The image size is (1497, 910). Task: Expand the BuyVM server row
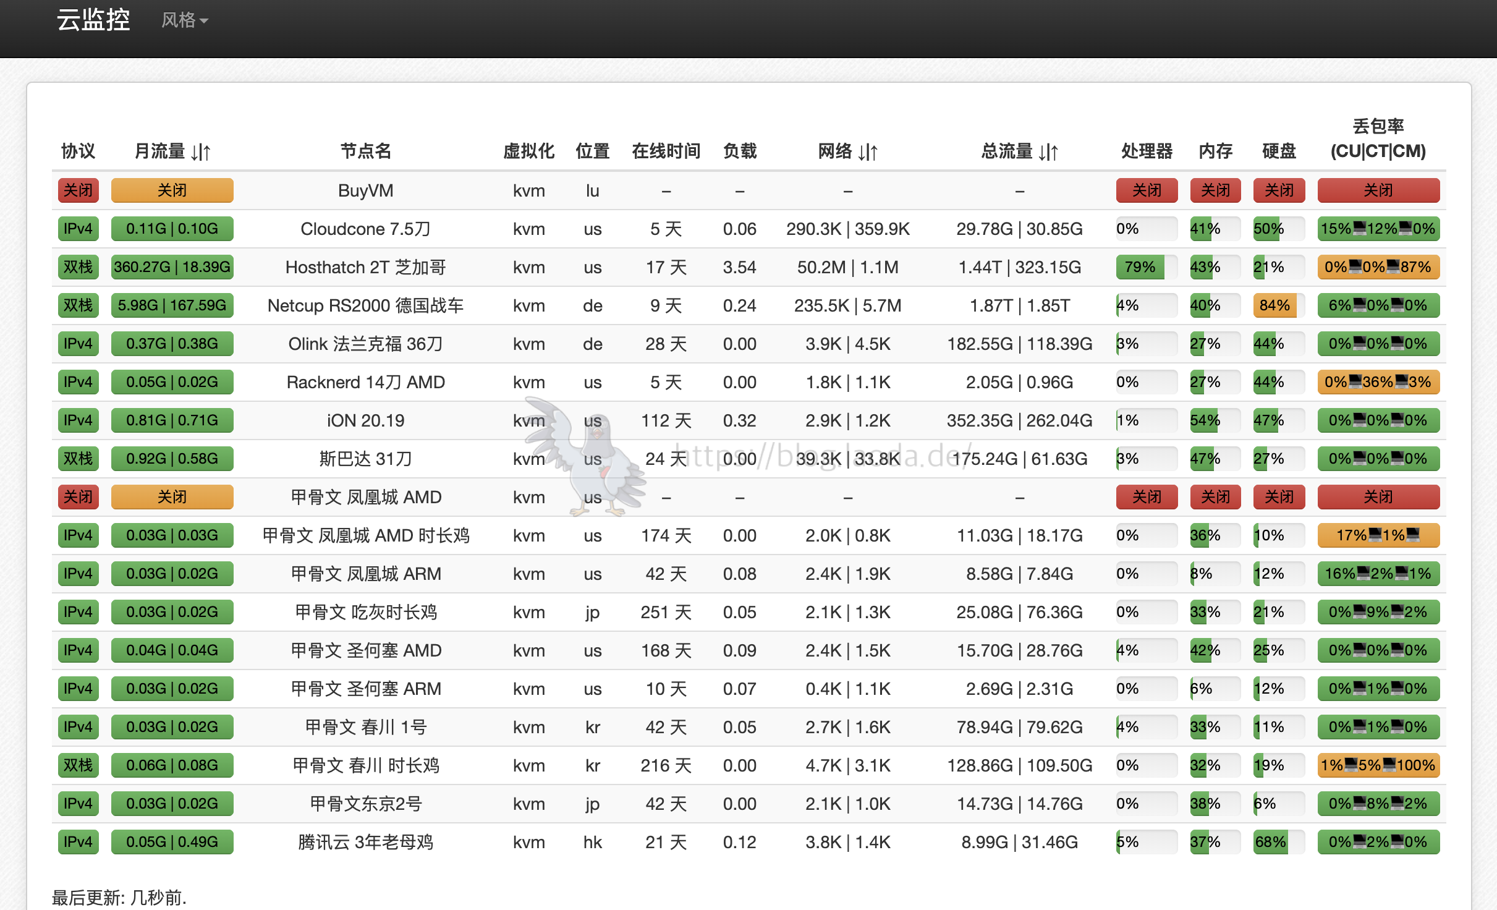click(748, 190)
